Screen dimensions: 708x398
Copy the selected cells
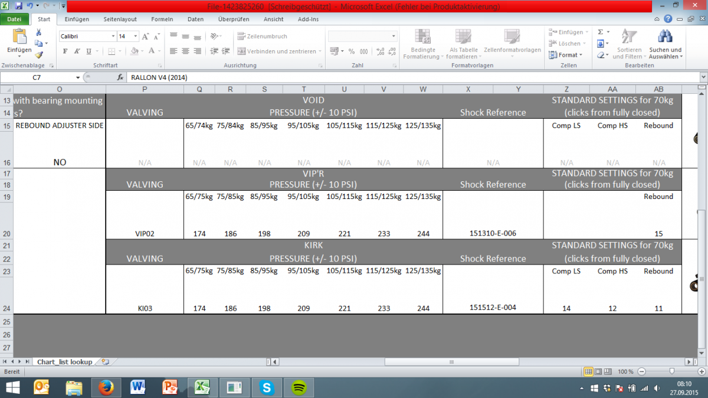(39, 43)
